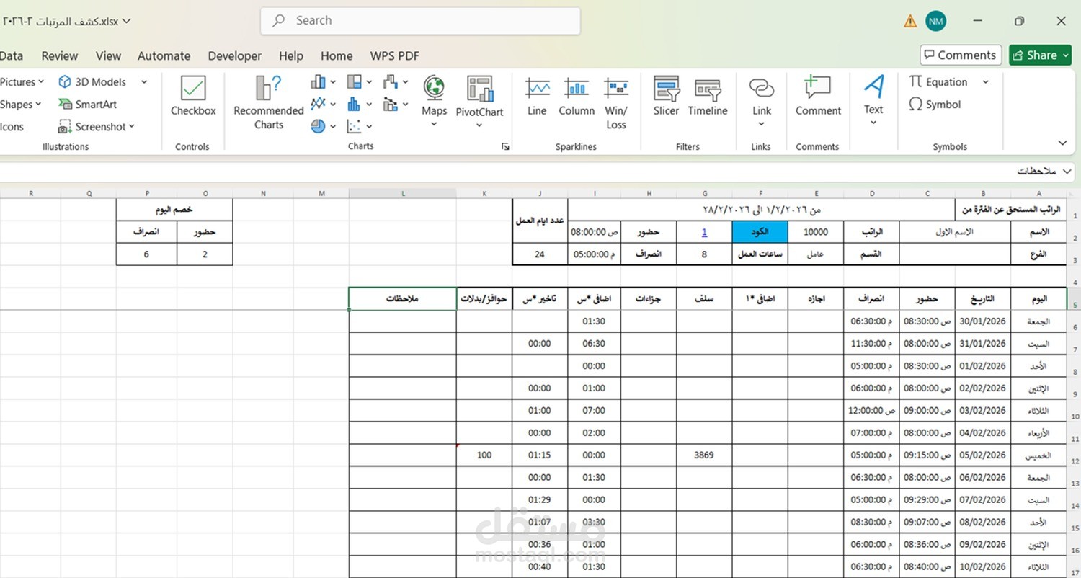Insert a Checkbox control

(193, 96)
